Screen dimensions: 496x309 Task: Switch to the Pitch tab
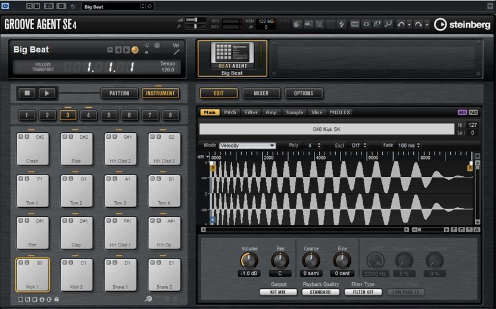230,113
